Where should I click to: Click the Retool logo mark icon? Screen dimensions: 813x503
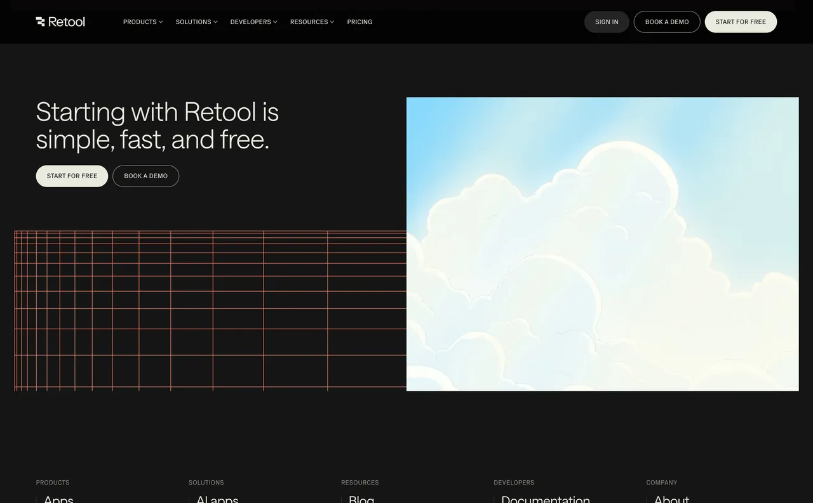click(41, 21)
